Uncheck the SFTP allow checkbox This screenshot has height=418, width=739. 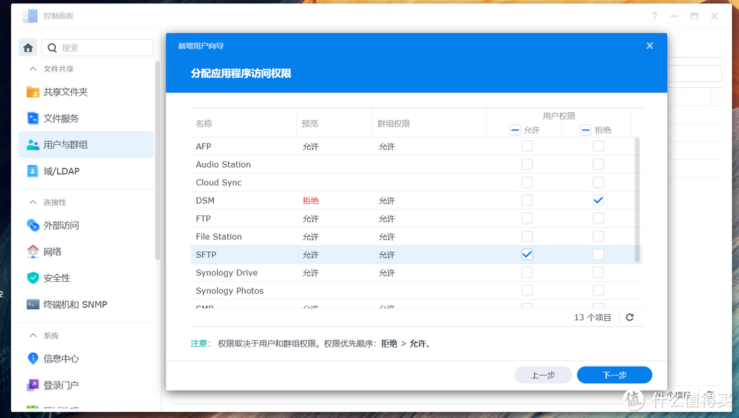(x=527, y=254)
